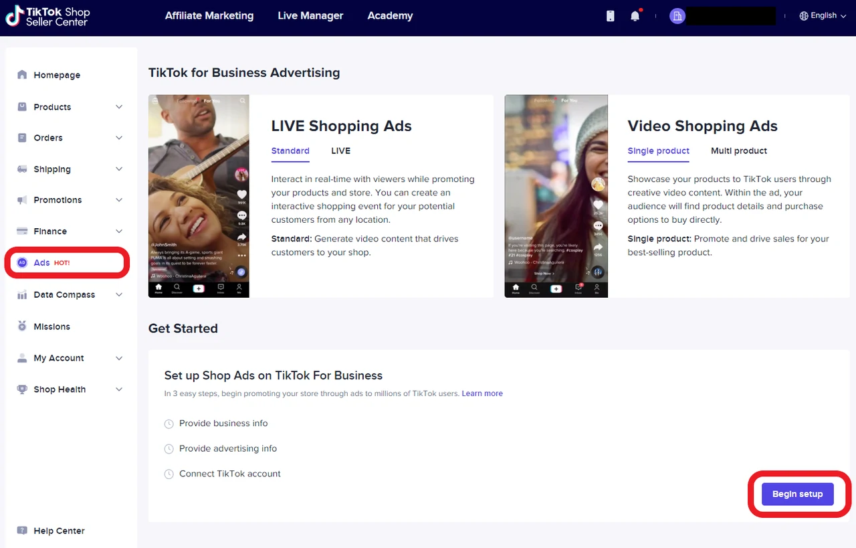The image size is (856, 548).
Task: Go to Affiliate Marketing in top navigation
Action: click(209, 16)
